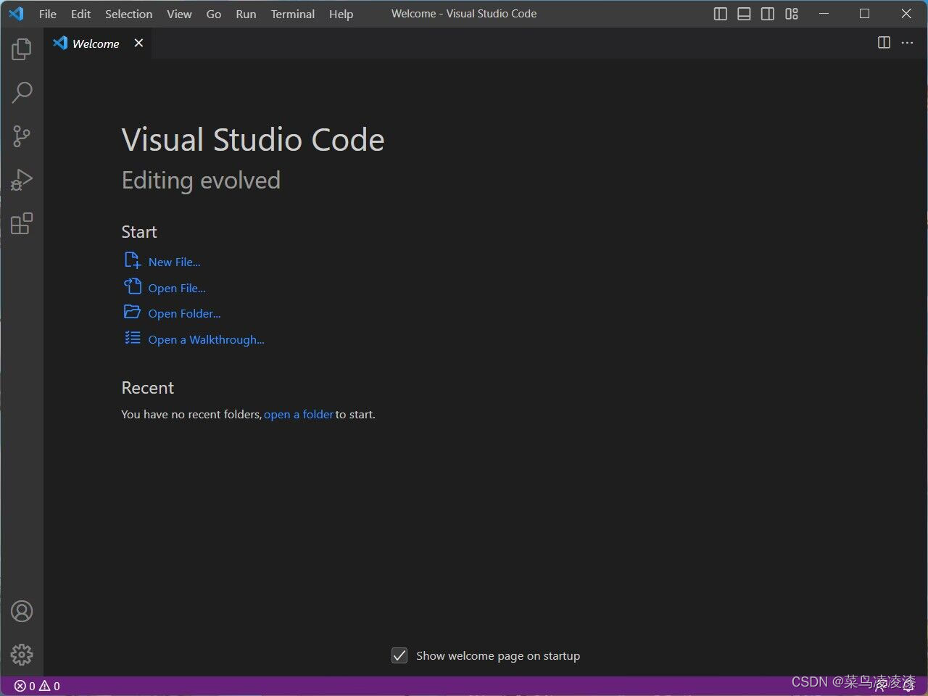Open the Help menu
This screenshot has width=928, height=696.
(341, 14)
